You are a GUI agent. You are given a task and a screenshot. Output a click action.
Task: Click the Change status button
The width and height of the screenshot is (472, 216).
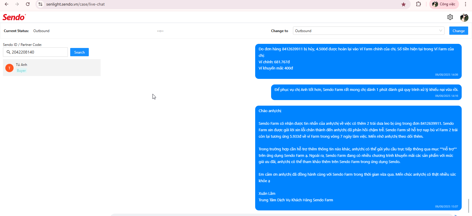point(458,31)
